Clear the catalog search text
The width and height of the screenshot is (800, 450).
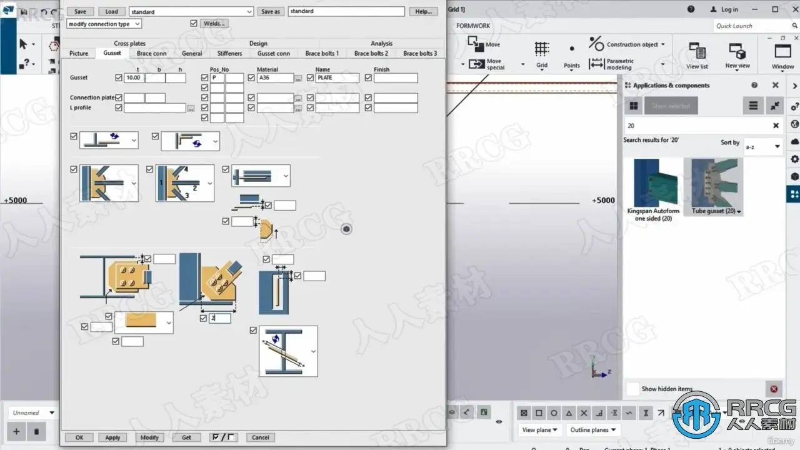776,126
